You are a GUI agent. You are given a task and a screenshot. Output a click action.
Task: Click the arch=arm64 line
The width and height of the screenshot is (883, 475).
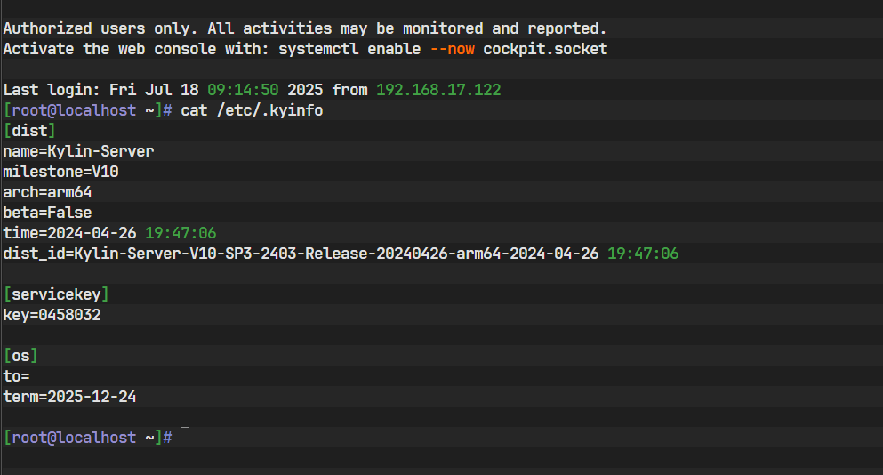(x=48, y=192)
